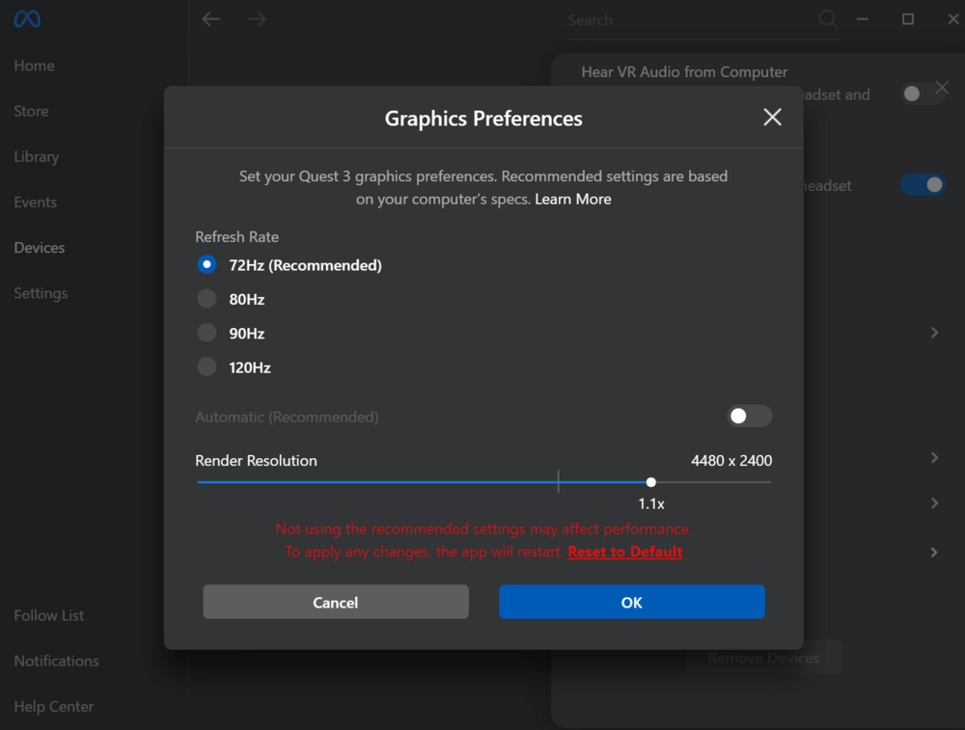Viewport: 965px width, 730px height.
Task: Open the Learn More link
Action: [573, 200]
